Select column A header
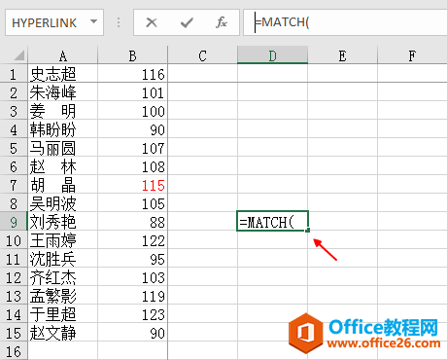The width and height of the screenshot is (447, 360). [63, 55]
